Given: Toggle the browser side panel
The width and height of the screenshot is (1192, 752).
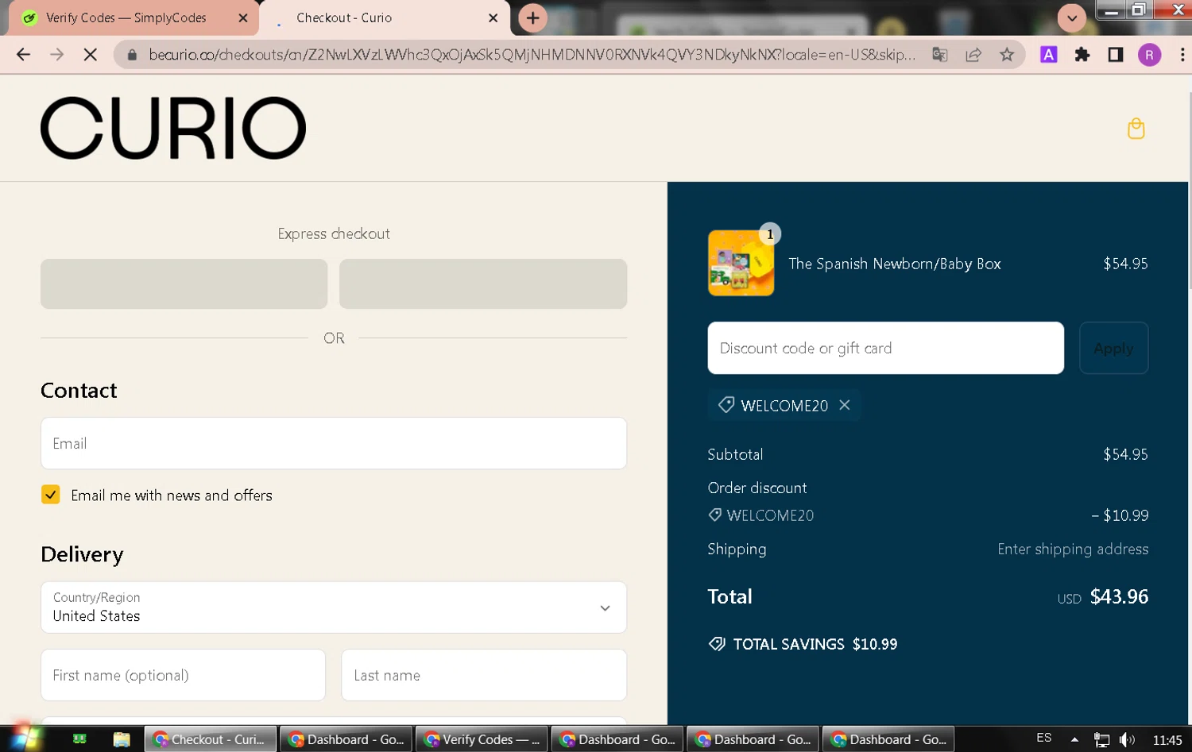Looking at the screenshot, I should pos(1116,55).
